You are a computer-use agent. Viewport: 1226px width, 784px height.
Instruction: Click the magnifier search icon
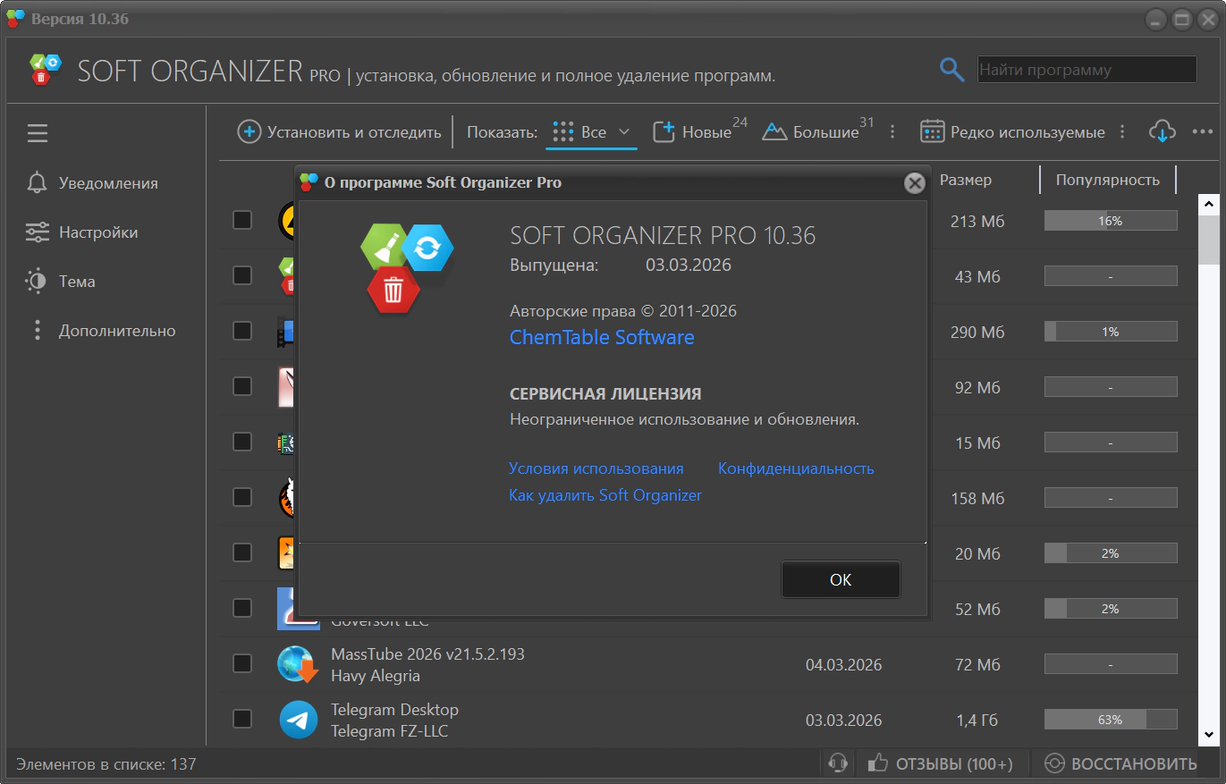(951, 70)
